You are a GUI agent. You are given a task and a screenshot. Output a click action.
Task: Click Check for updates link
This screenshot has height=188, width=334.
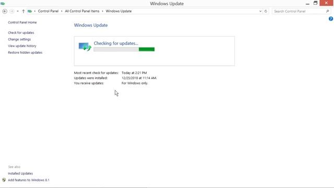pos(21,32)
